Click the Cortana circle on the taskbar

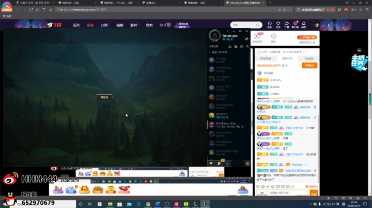(x=81, y=204)
